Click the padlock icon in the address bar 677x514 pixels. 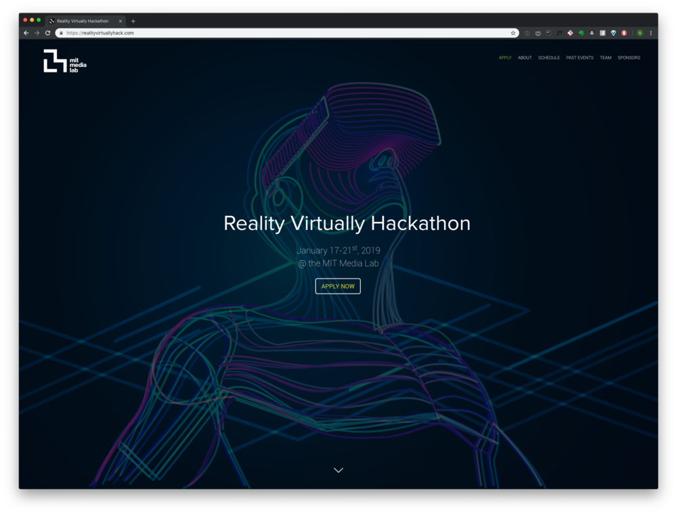62,32
